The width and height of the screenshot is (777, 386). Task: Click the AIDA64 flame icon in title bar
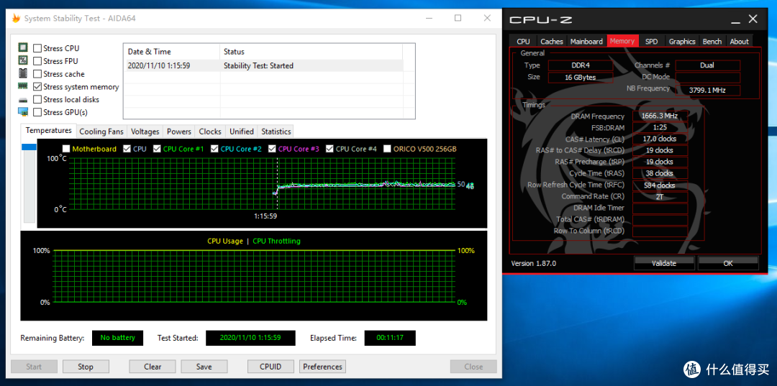point(16,19)
